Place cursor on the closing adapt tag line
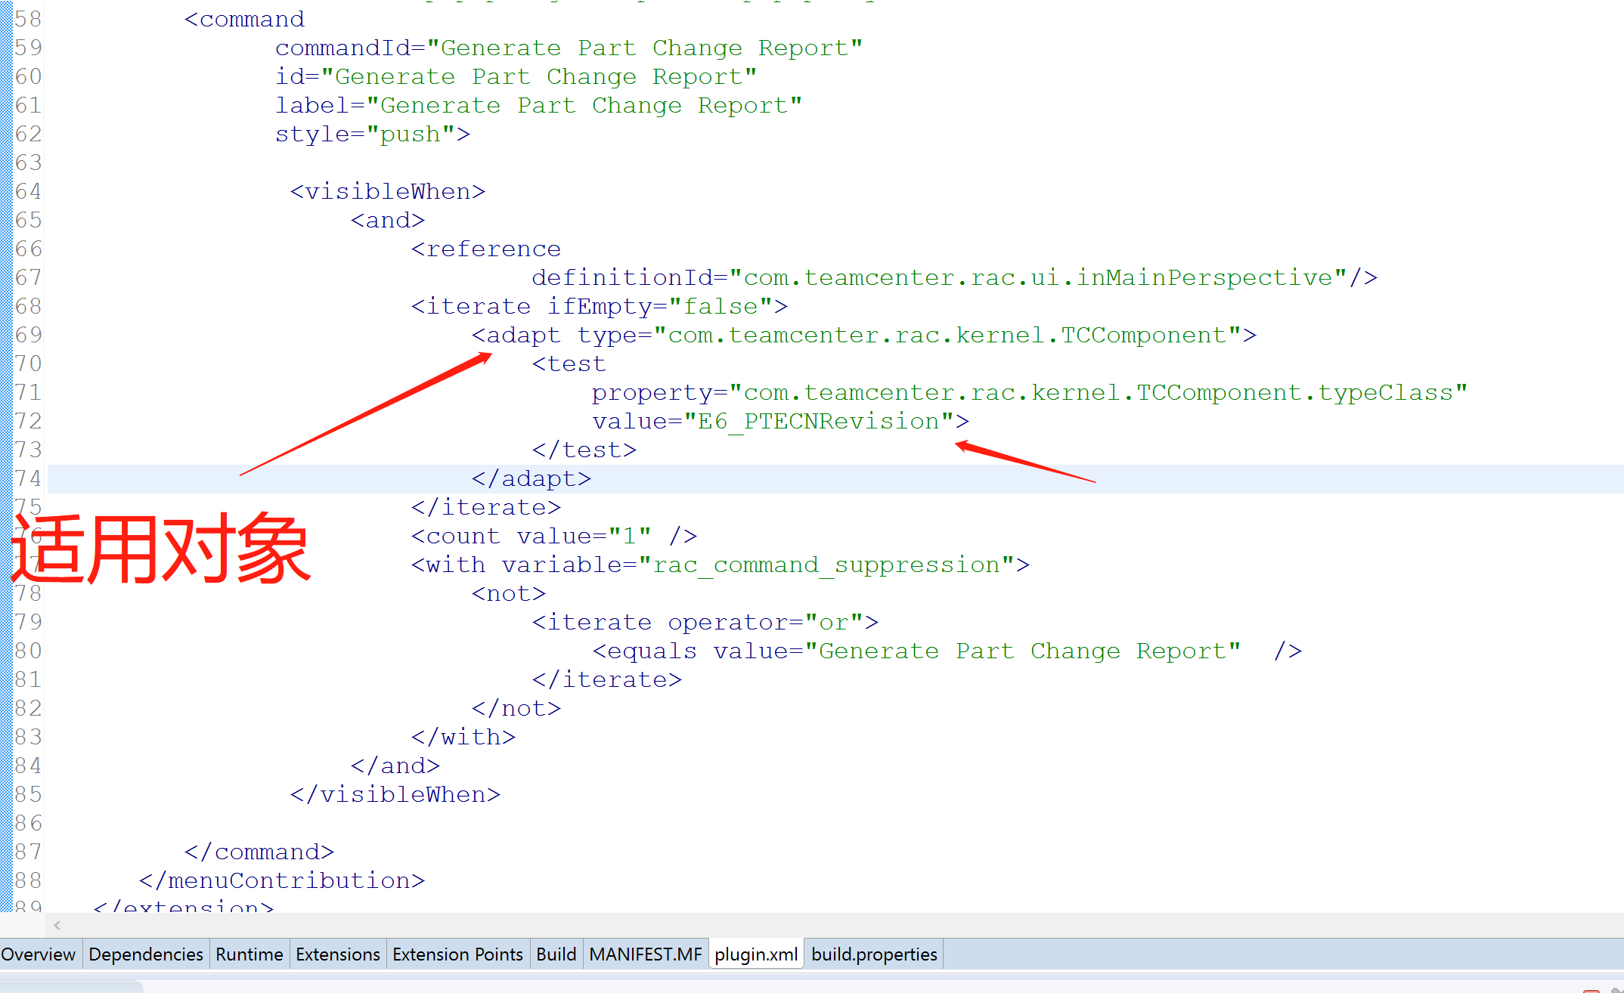Screen dimensions: 1624x993 [531, 479]
